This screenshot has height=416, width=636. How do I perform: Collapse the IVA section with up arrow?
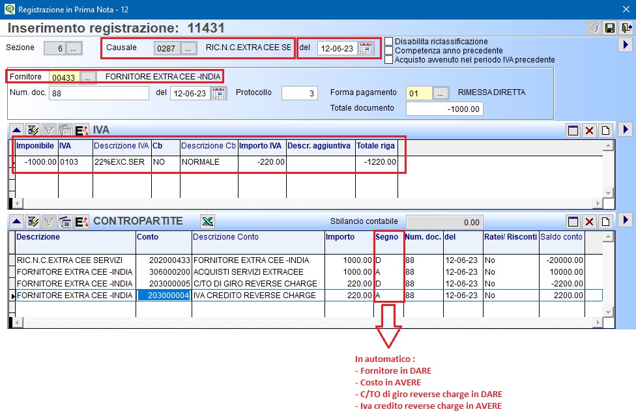17,130
